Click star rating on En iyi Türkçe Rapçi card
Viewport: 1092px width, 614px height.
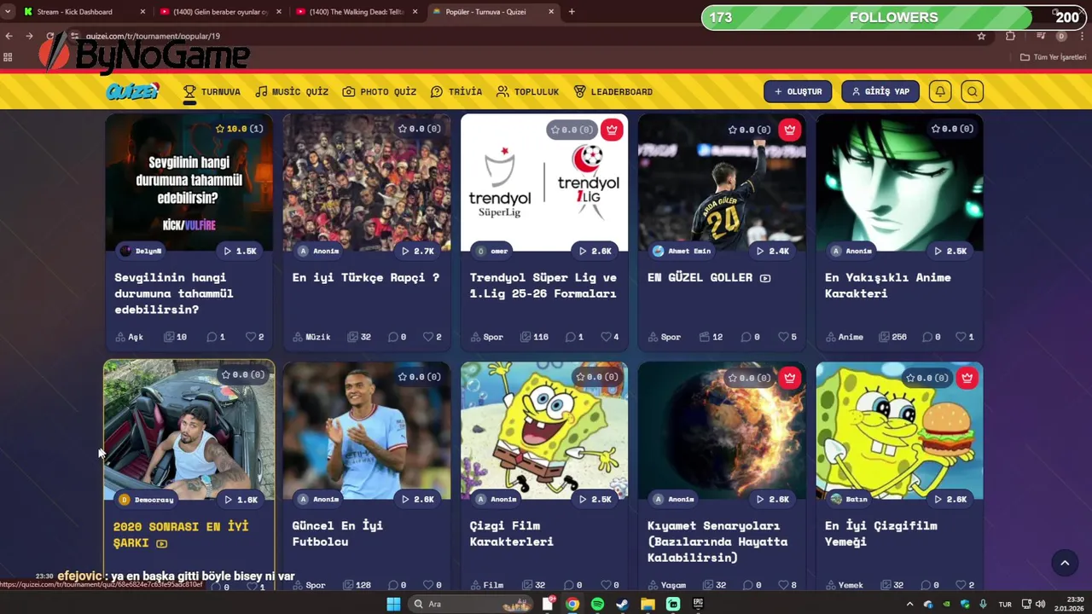(x=419, y=129)
